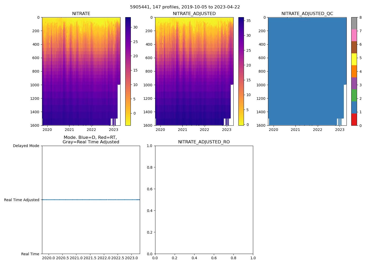Select the purple QC colorbar segment
Image resolution: width=370 pixels, height=264 pixels.
[x=354, y=83]
